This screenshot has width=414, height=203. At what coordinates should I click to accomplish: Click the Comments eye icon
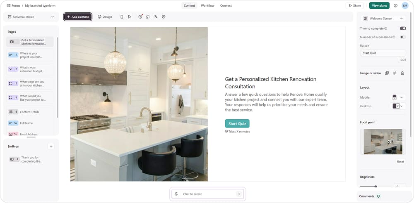(x=378, y=196)
